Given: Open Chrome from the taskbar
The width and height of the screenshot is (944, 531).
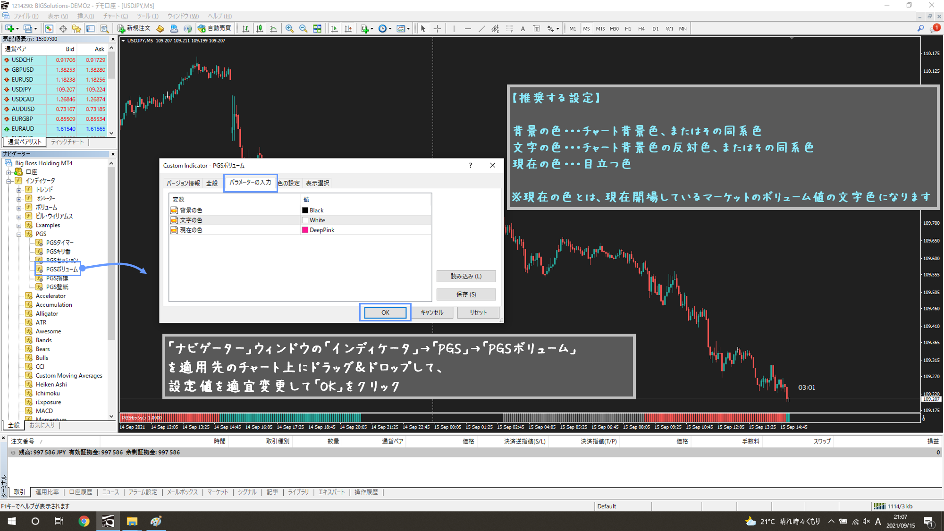Looking at the screenshot, I should (x=84, y=521).
